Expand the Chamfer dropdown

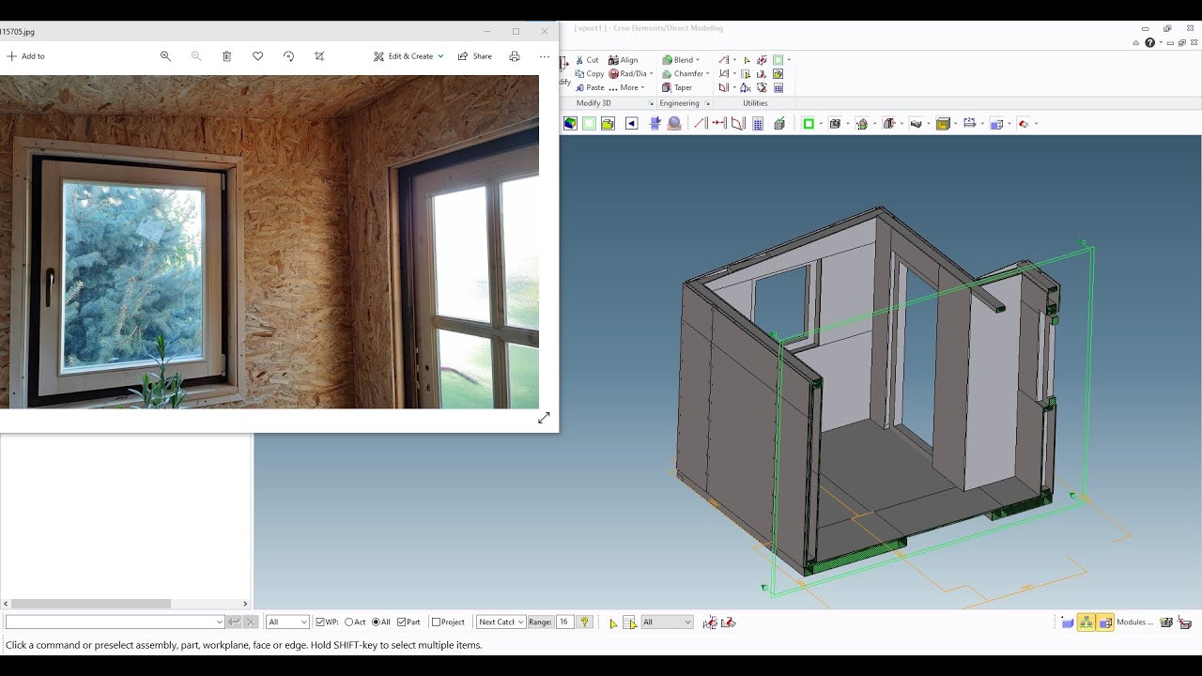(707, 73)
